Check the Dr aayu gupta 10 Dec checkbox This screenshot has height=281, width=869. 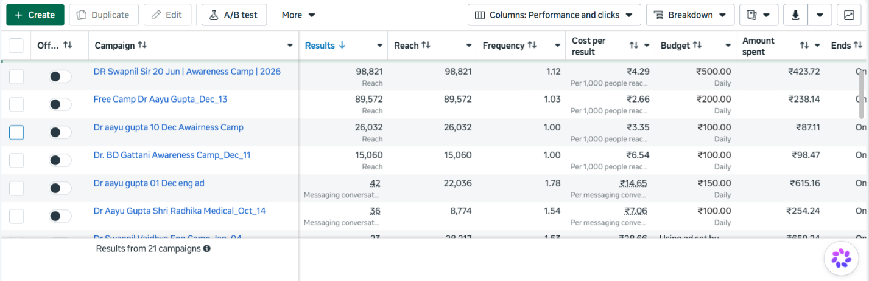point(16,132)
